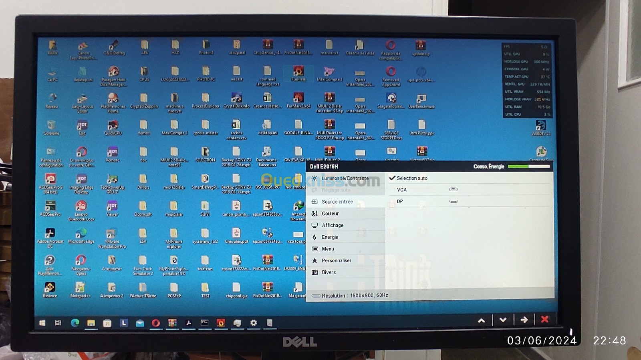This screenshot has height=360, width=641.
Task: Select the UserBenchmark desktop icon
Action: (x=421, y=101)
